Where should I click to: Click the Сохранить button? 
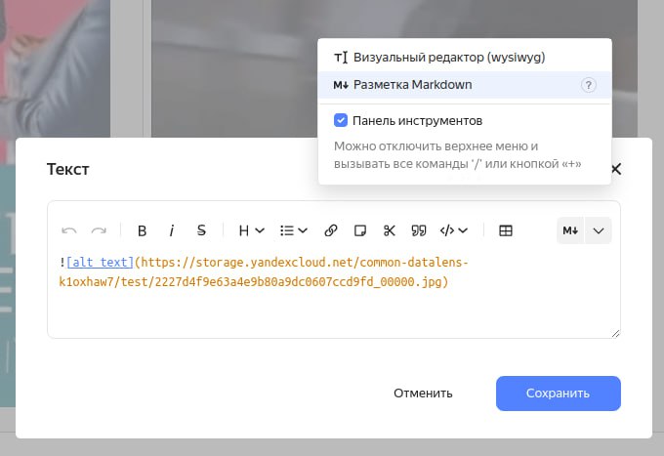(x=559, y=394)
